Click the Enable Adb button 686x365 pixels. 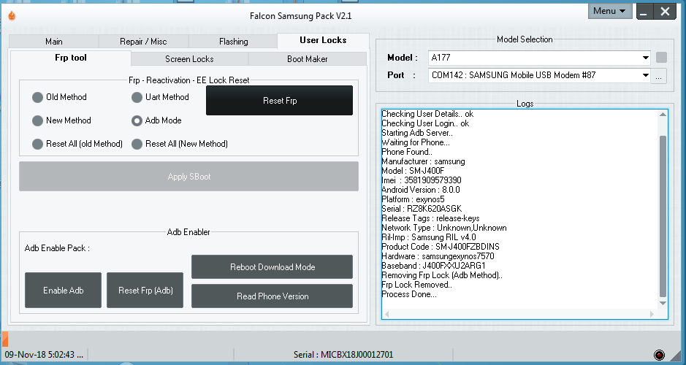(63, 291)
